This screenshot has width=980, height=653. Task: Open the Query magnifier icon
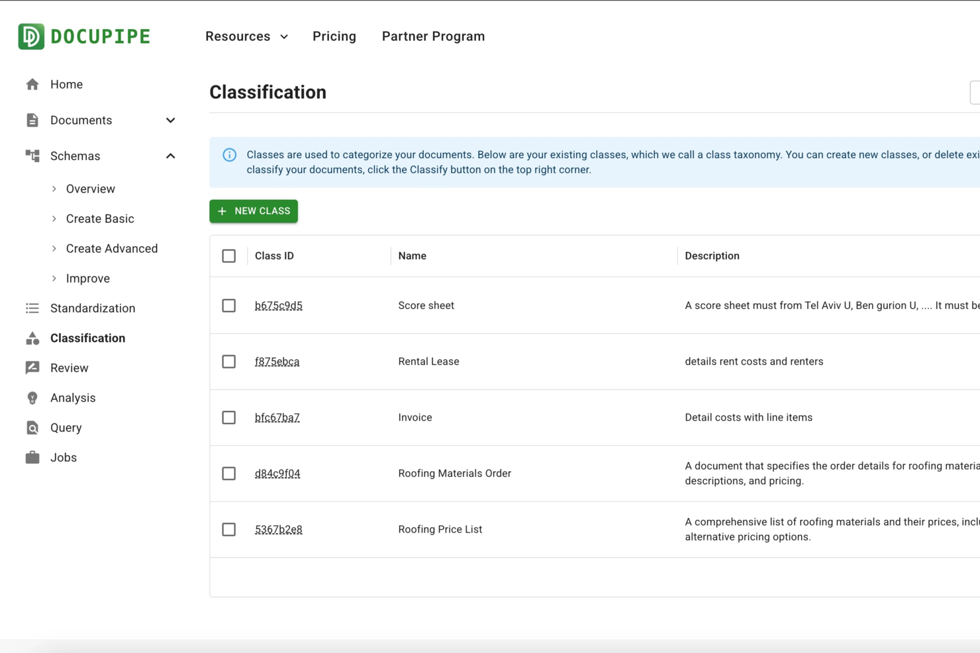32,427
